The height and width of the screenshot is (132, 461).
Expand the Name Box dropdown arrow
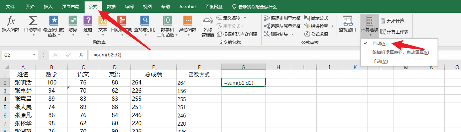pos(34,55)
